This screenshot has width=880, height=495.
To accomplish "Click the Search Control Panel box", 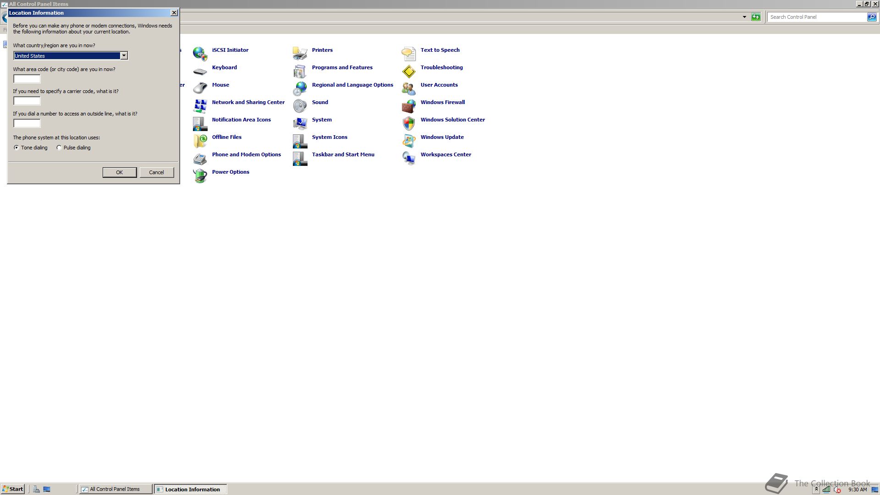I will click(x=817, y=17).
